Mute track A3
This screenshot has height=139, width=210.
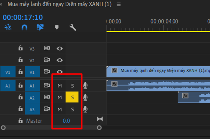click(60, 110)
